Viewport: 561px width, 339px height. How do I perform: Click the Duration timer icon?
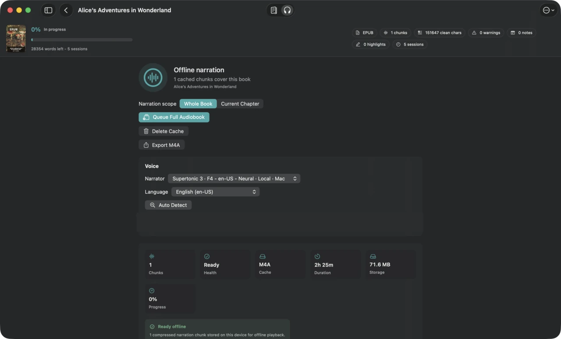(x=317, y=257)
